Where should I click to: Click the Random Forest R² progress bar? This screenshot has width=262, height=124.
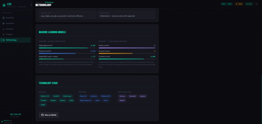coord(67,54)
